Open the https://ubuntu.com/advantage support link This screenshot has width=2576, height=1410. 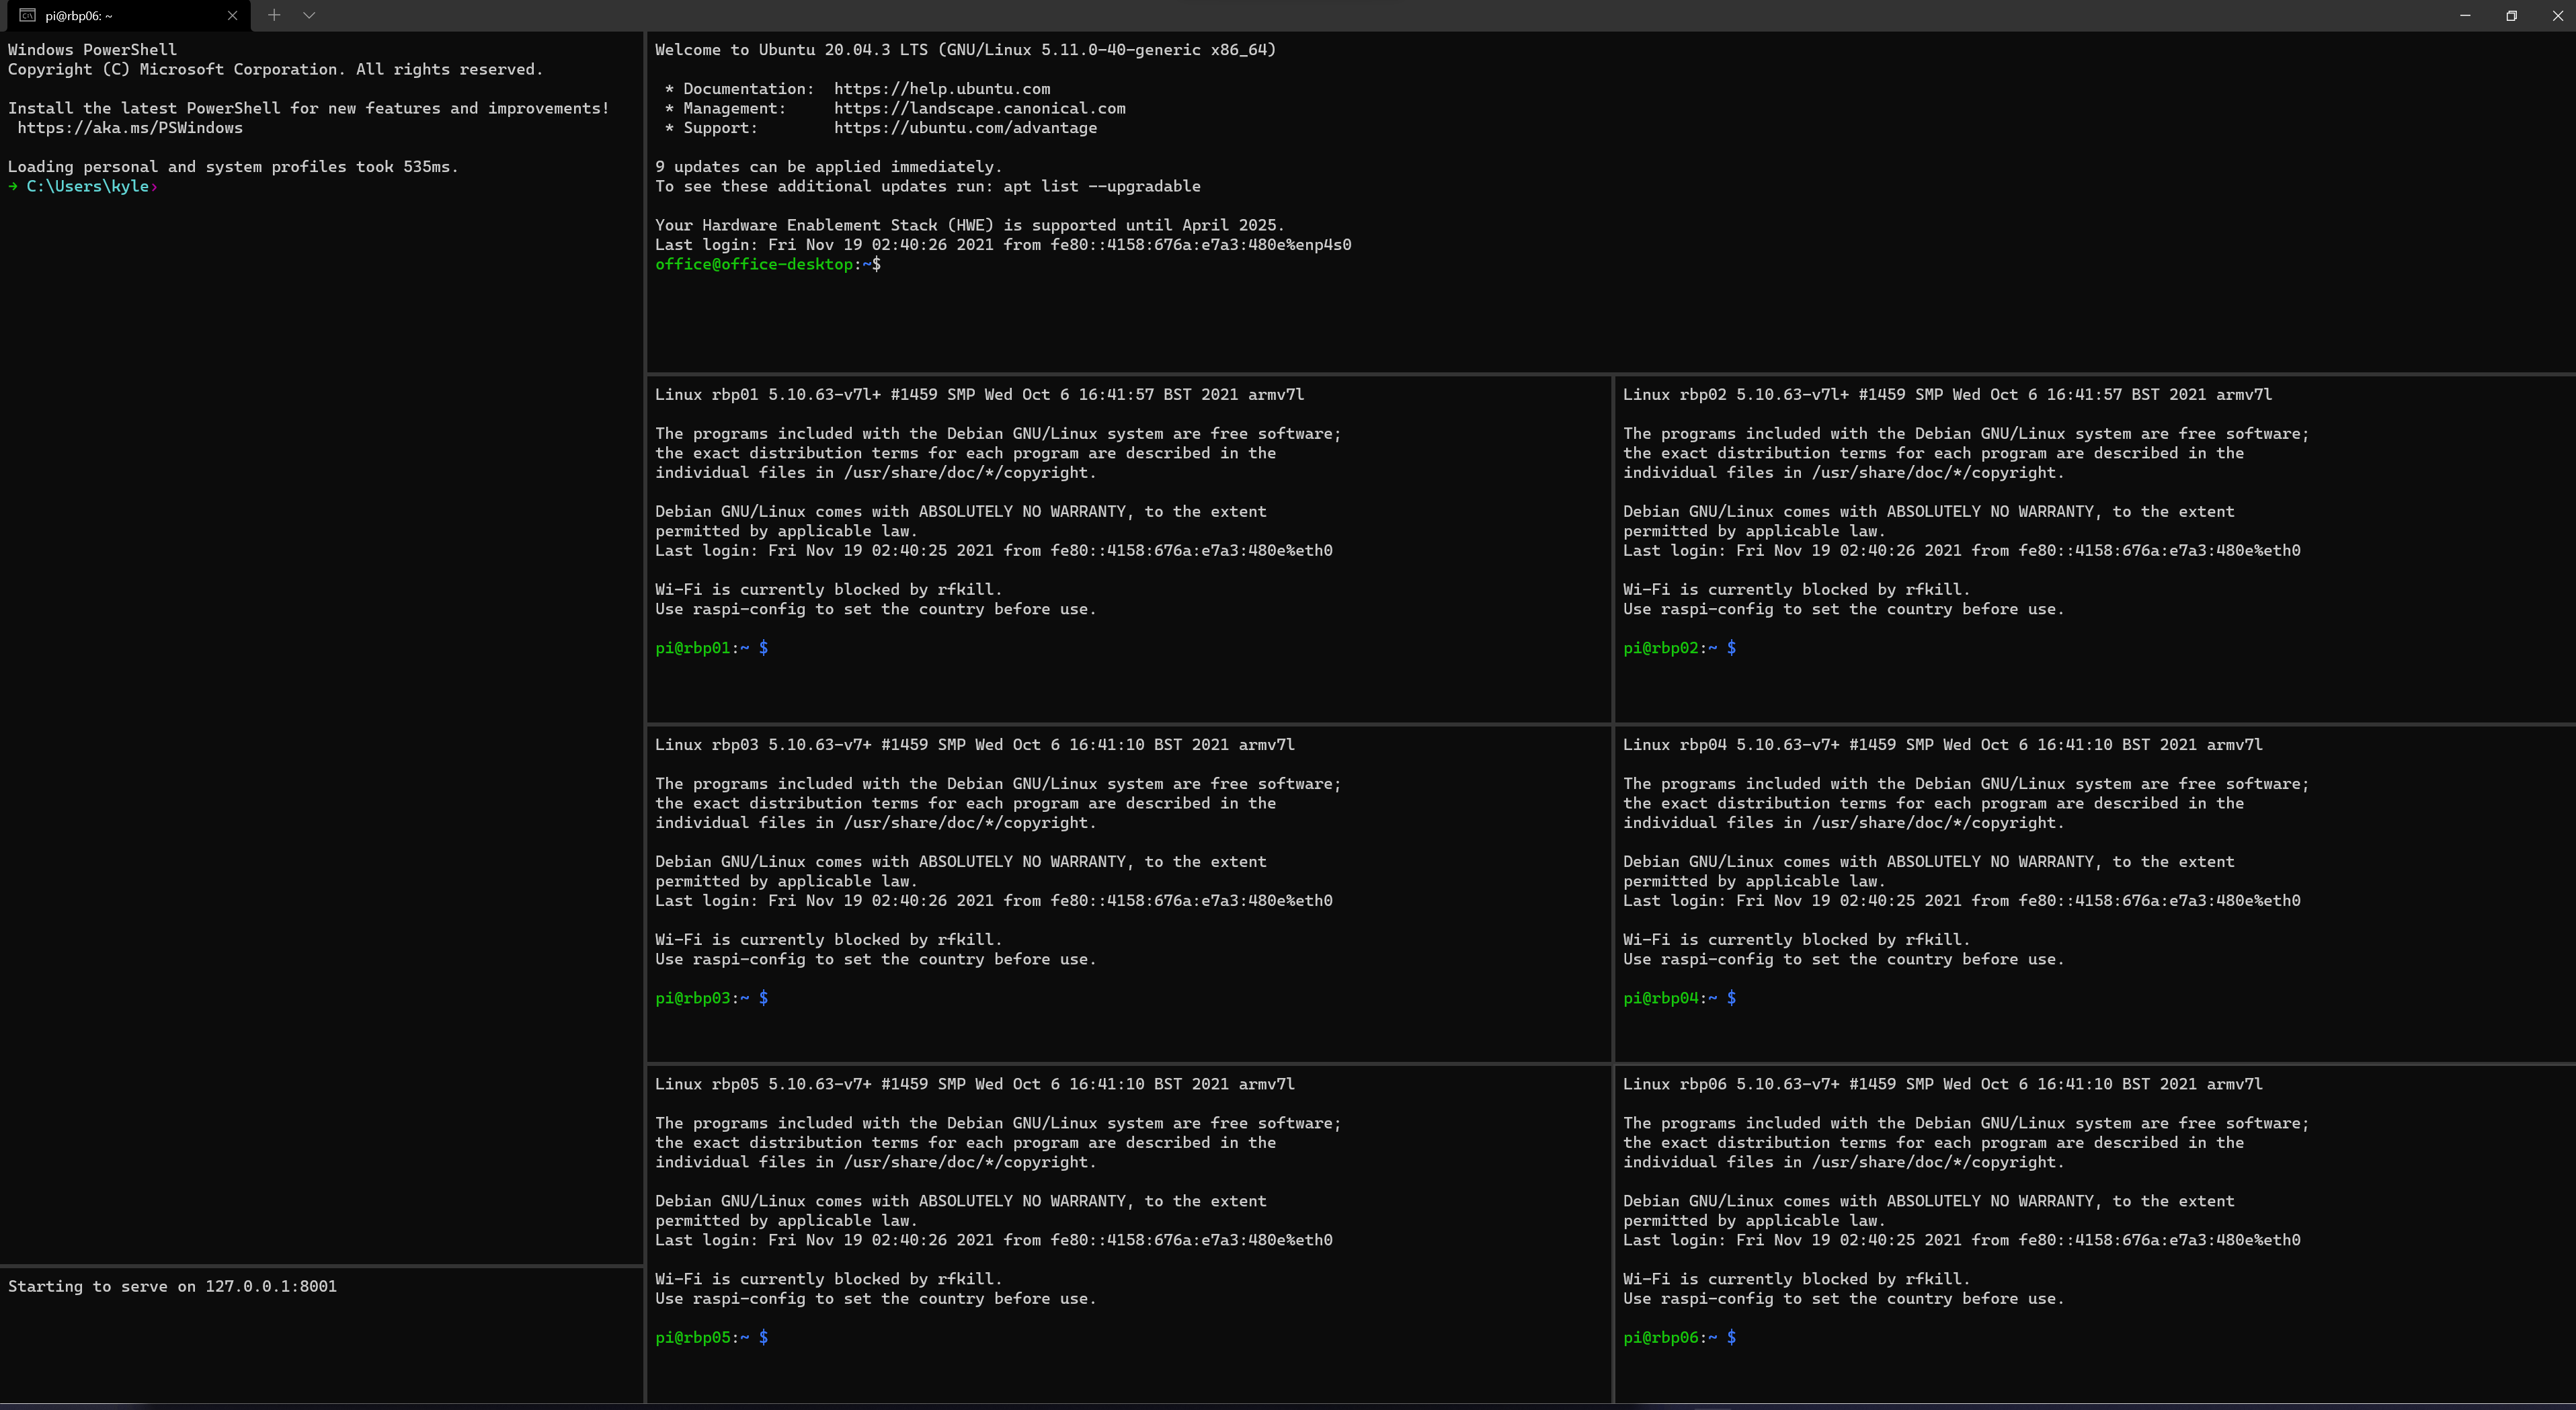tap(965, 128)
